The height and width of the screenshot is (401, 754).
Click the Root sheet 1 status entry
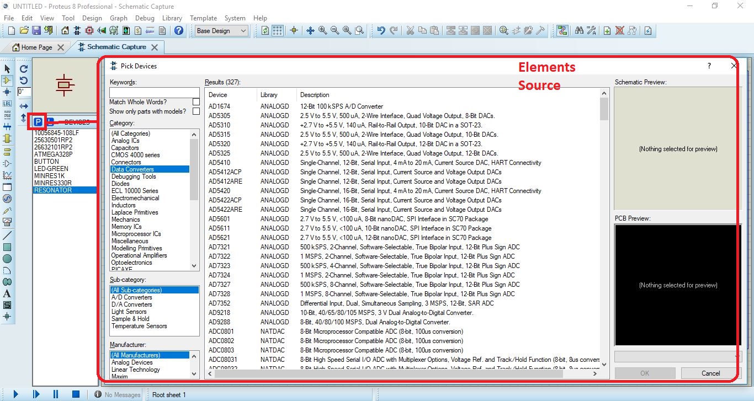pos(169,394)
